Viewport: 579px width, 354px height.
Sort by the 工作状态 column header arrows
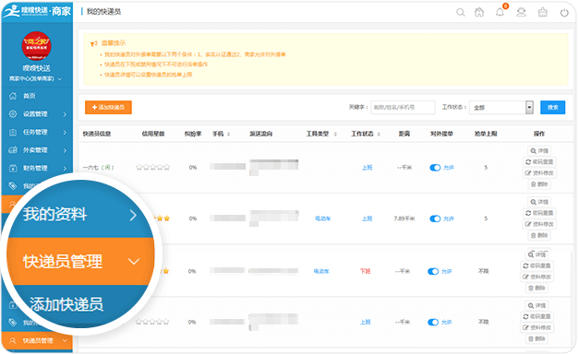379,135
